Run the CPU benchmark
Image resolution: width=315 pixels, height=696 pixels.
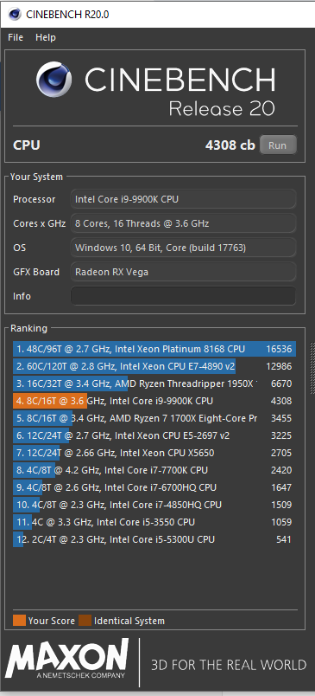pyautogui.click(x=277, y=145)
